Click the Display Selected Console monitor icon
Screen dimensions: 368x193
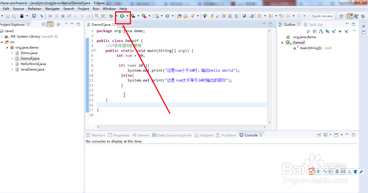(x=325, y=135)
